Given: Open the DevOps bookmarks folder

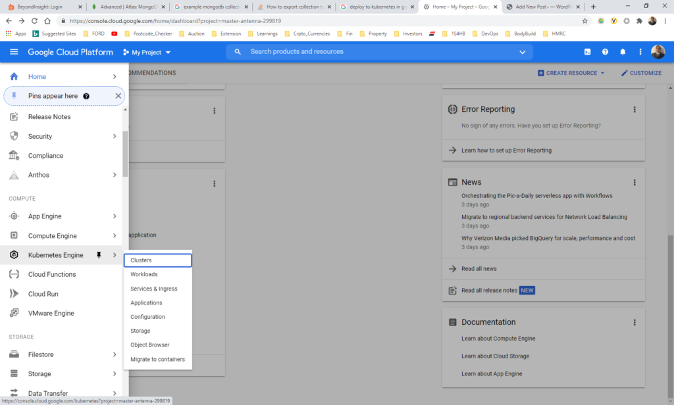Looking at the screenshot, I should point(485,34).
